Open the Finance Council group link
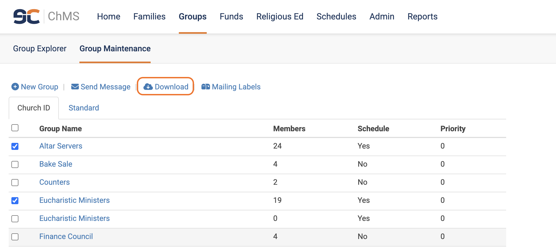 click(x=66, y=237)
